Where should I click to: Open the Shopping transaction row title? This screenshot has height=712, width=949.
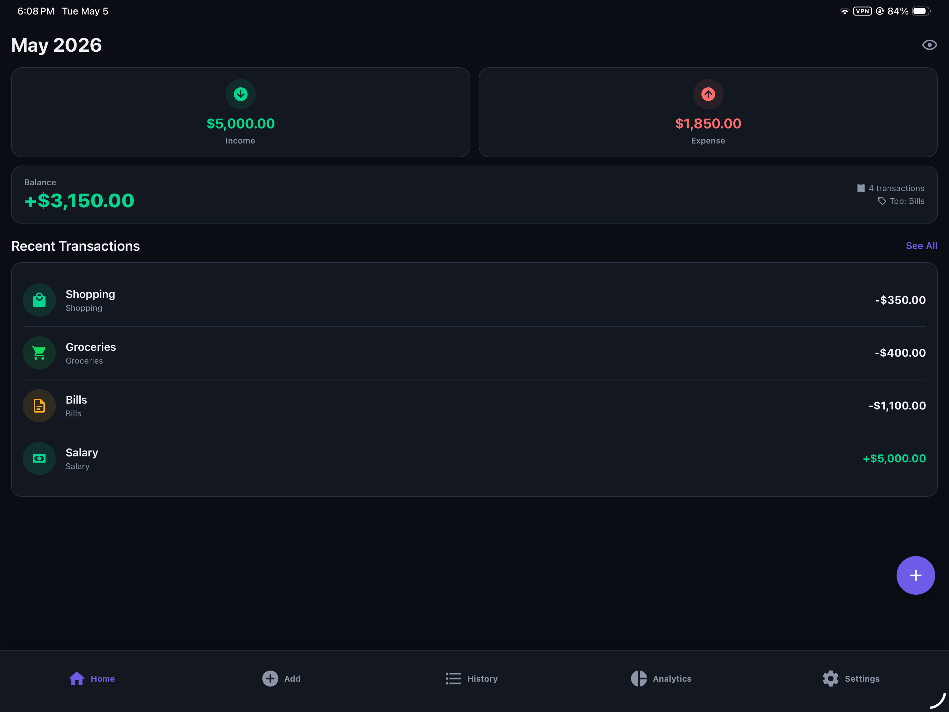click(x=90, y=294)
